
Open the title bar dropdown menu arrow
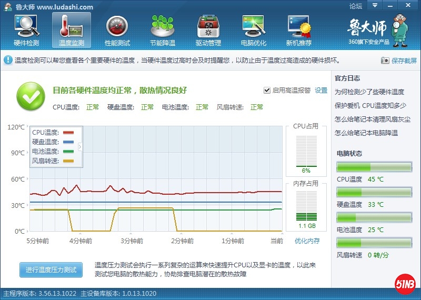click(375, 6)
